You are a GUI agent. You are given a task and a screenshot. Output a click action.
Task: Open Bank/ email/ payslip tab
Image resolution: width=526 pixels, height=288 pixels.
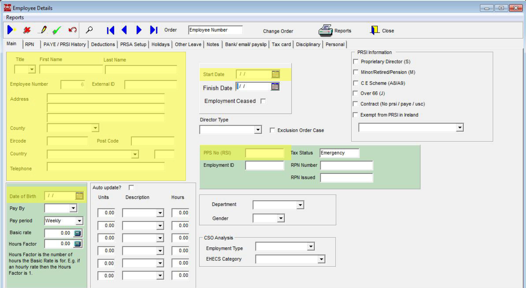tap(246, 44)
